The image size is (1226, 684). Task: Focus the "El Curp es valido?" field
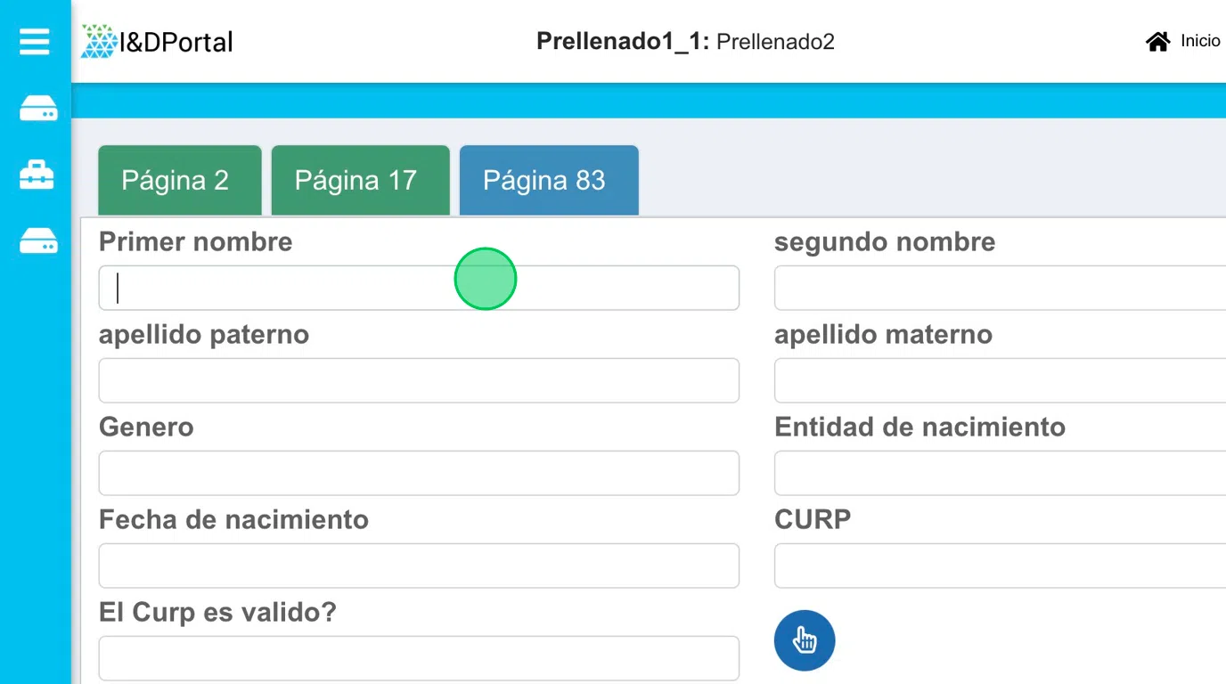point(419,658)
